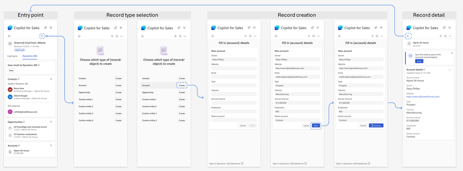Open the 55 Precision workstations opportunity
This screenshot has width=463, height=171.
(x=25, y=134)
